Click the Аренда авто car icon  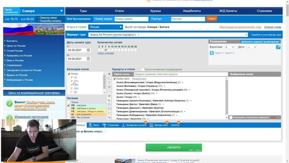(x=151, y=125)
